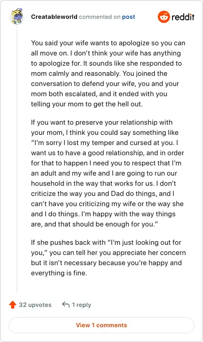Click the "View 1 comments" button
This screenshot has width=203, height=342.
[x=101, y=325]
